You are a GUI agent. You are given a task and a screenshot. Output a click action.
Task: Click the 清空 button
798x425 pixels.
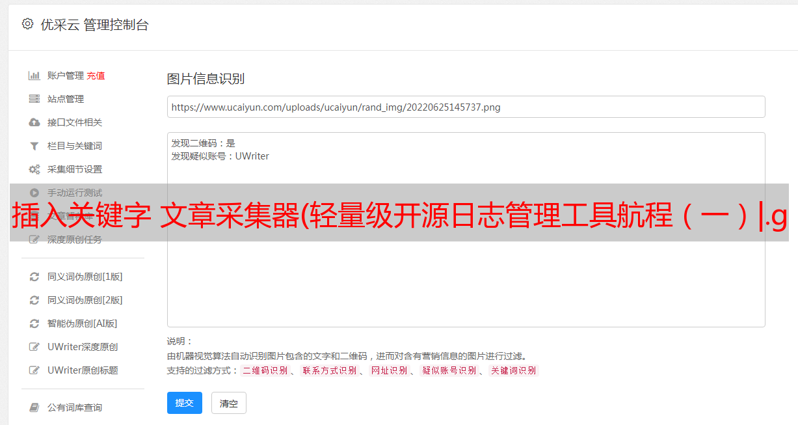click(229, 403)
